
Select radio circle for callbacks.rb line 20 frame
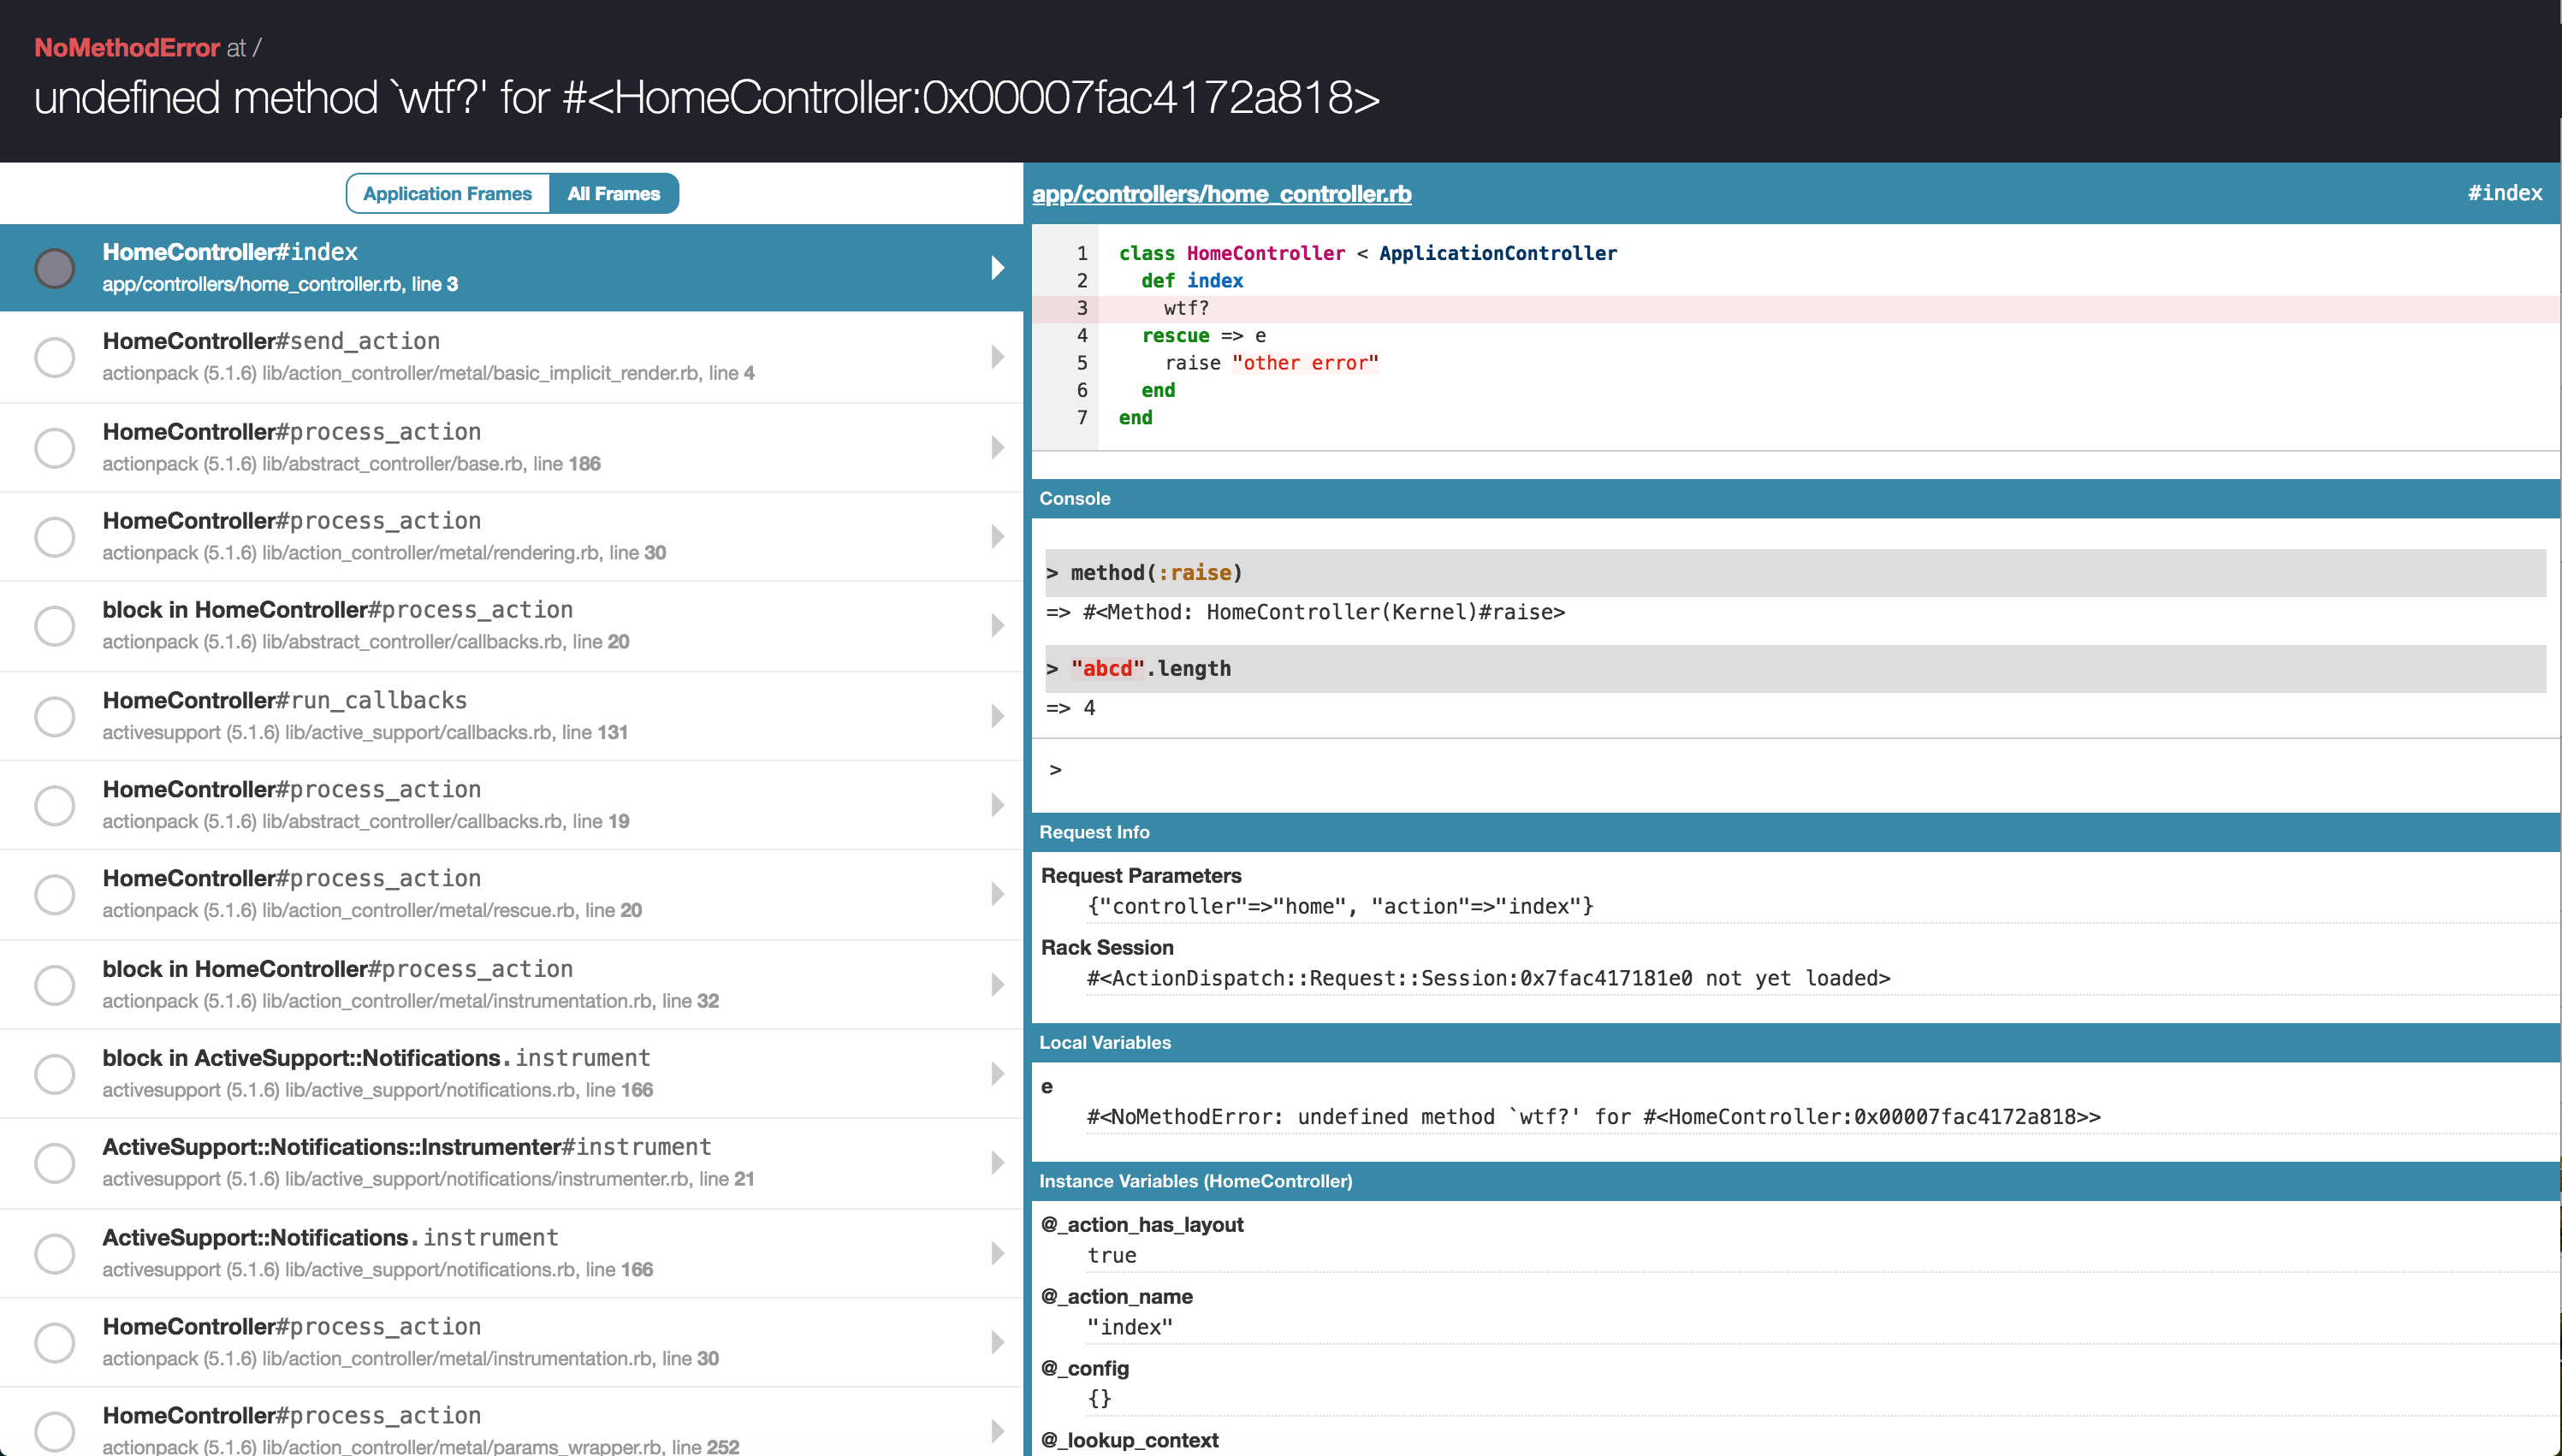55,626
